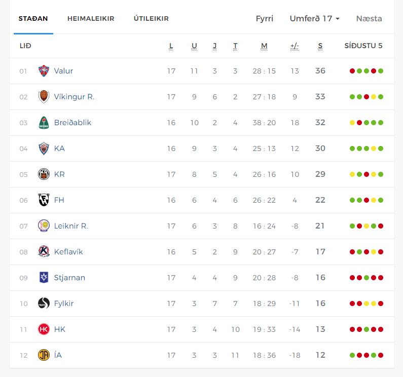Screen dimensions: 403x377
Task: Click the FH club logo
Action: tap(44, 200)
